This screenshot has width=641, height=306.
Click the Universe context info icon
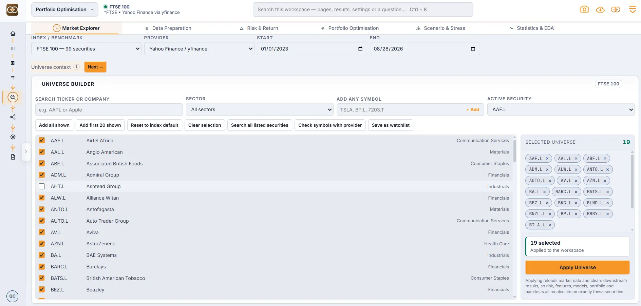tap(77, 66)
